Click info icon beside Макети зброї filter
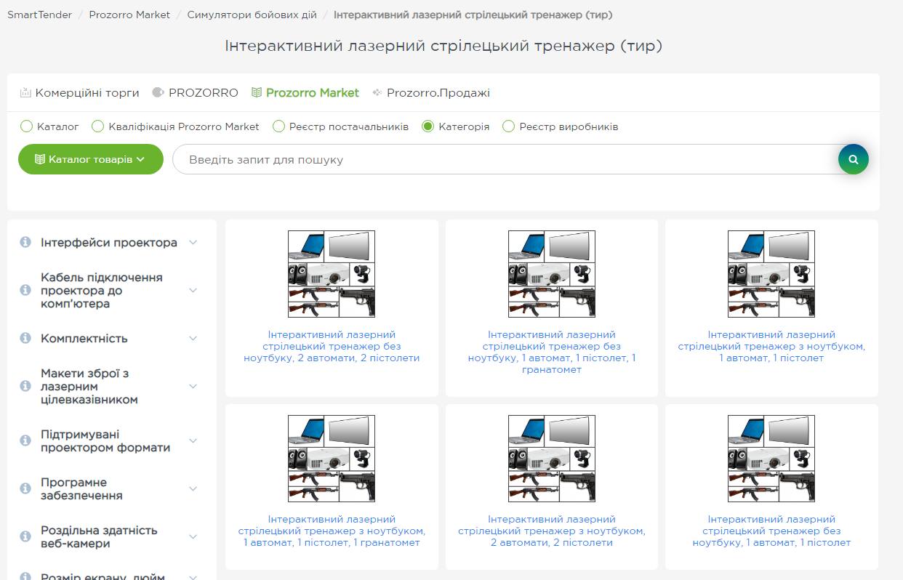Viewport: 903px width, 580px height. coord(25,386)
